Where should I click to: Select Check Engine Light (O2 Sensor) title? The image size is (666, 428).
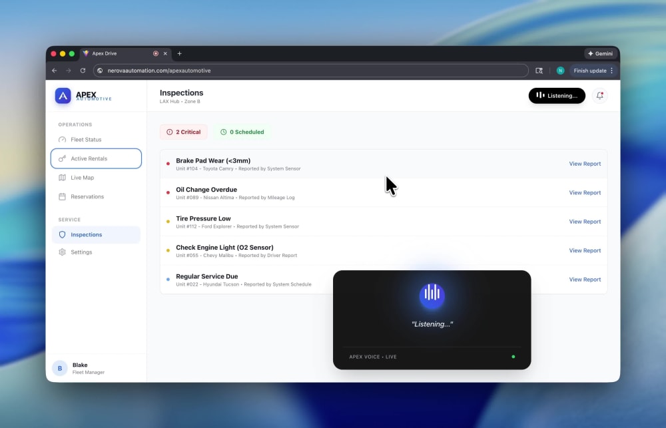tap(224, 247)
